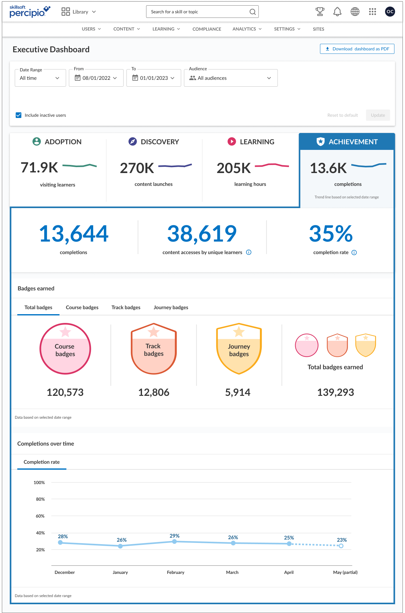This screenshot has width=405, height=613.
Task: Open the All audiences dropdown
Action: click(231, 78)
